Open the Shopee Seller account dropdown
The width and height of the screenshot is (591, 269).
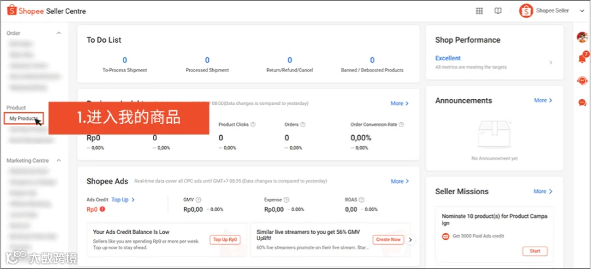[x=581, y=11]
